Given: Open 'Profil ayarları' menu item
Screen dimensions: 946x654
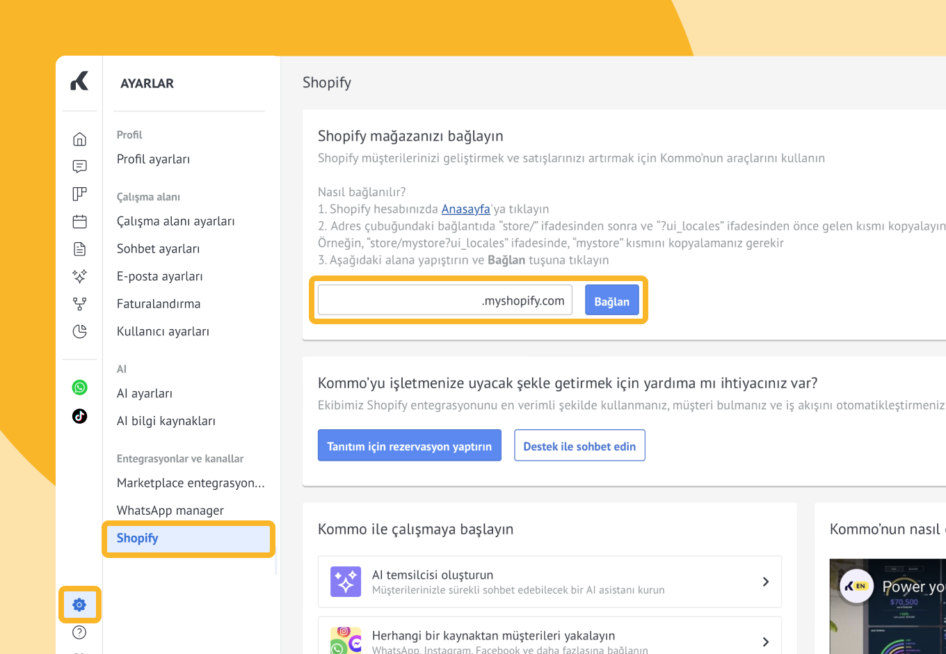Looking at the screenshot, I should [x=154, y=159].
